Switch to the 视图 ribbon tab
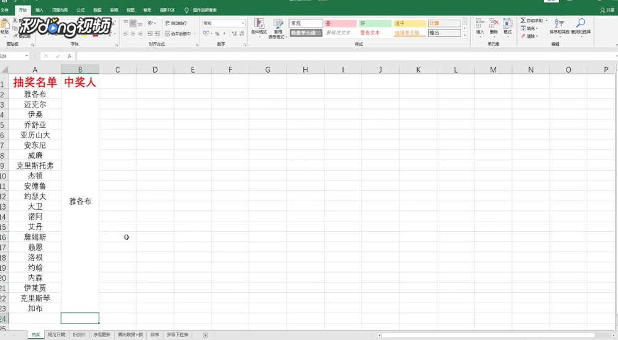This screenshot has height=340, width=618. pyautogui.click(x=130, y=10)
